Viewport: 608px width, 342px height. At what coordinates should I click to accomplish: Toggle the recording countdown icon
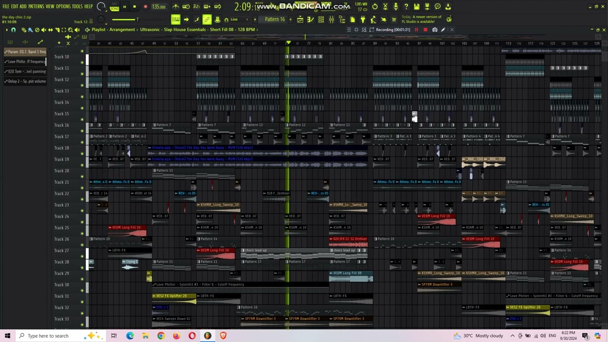pos(197,7)
